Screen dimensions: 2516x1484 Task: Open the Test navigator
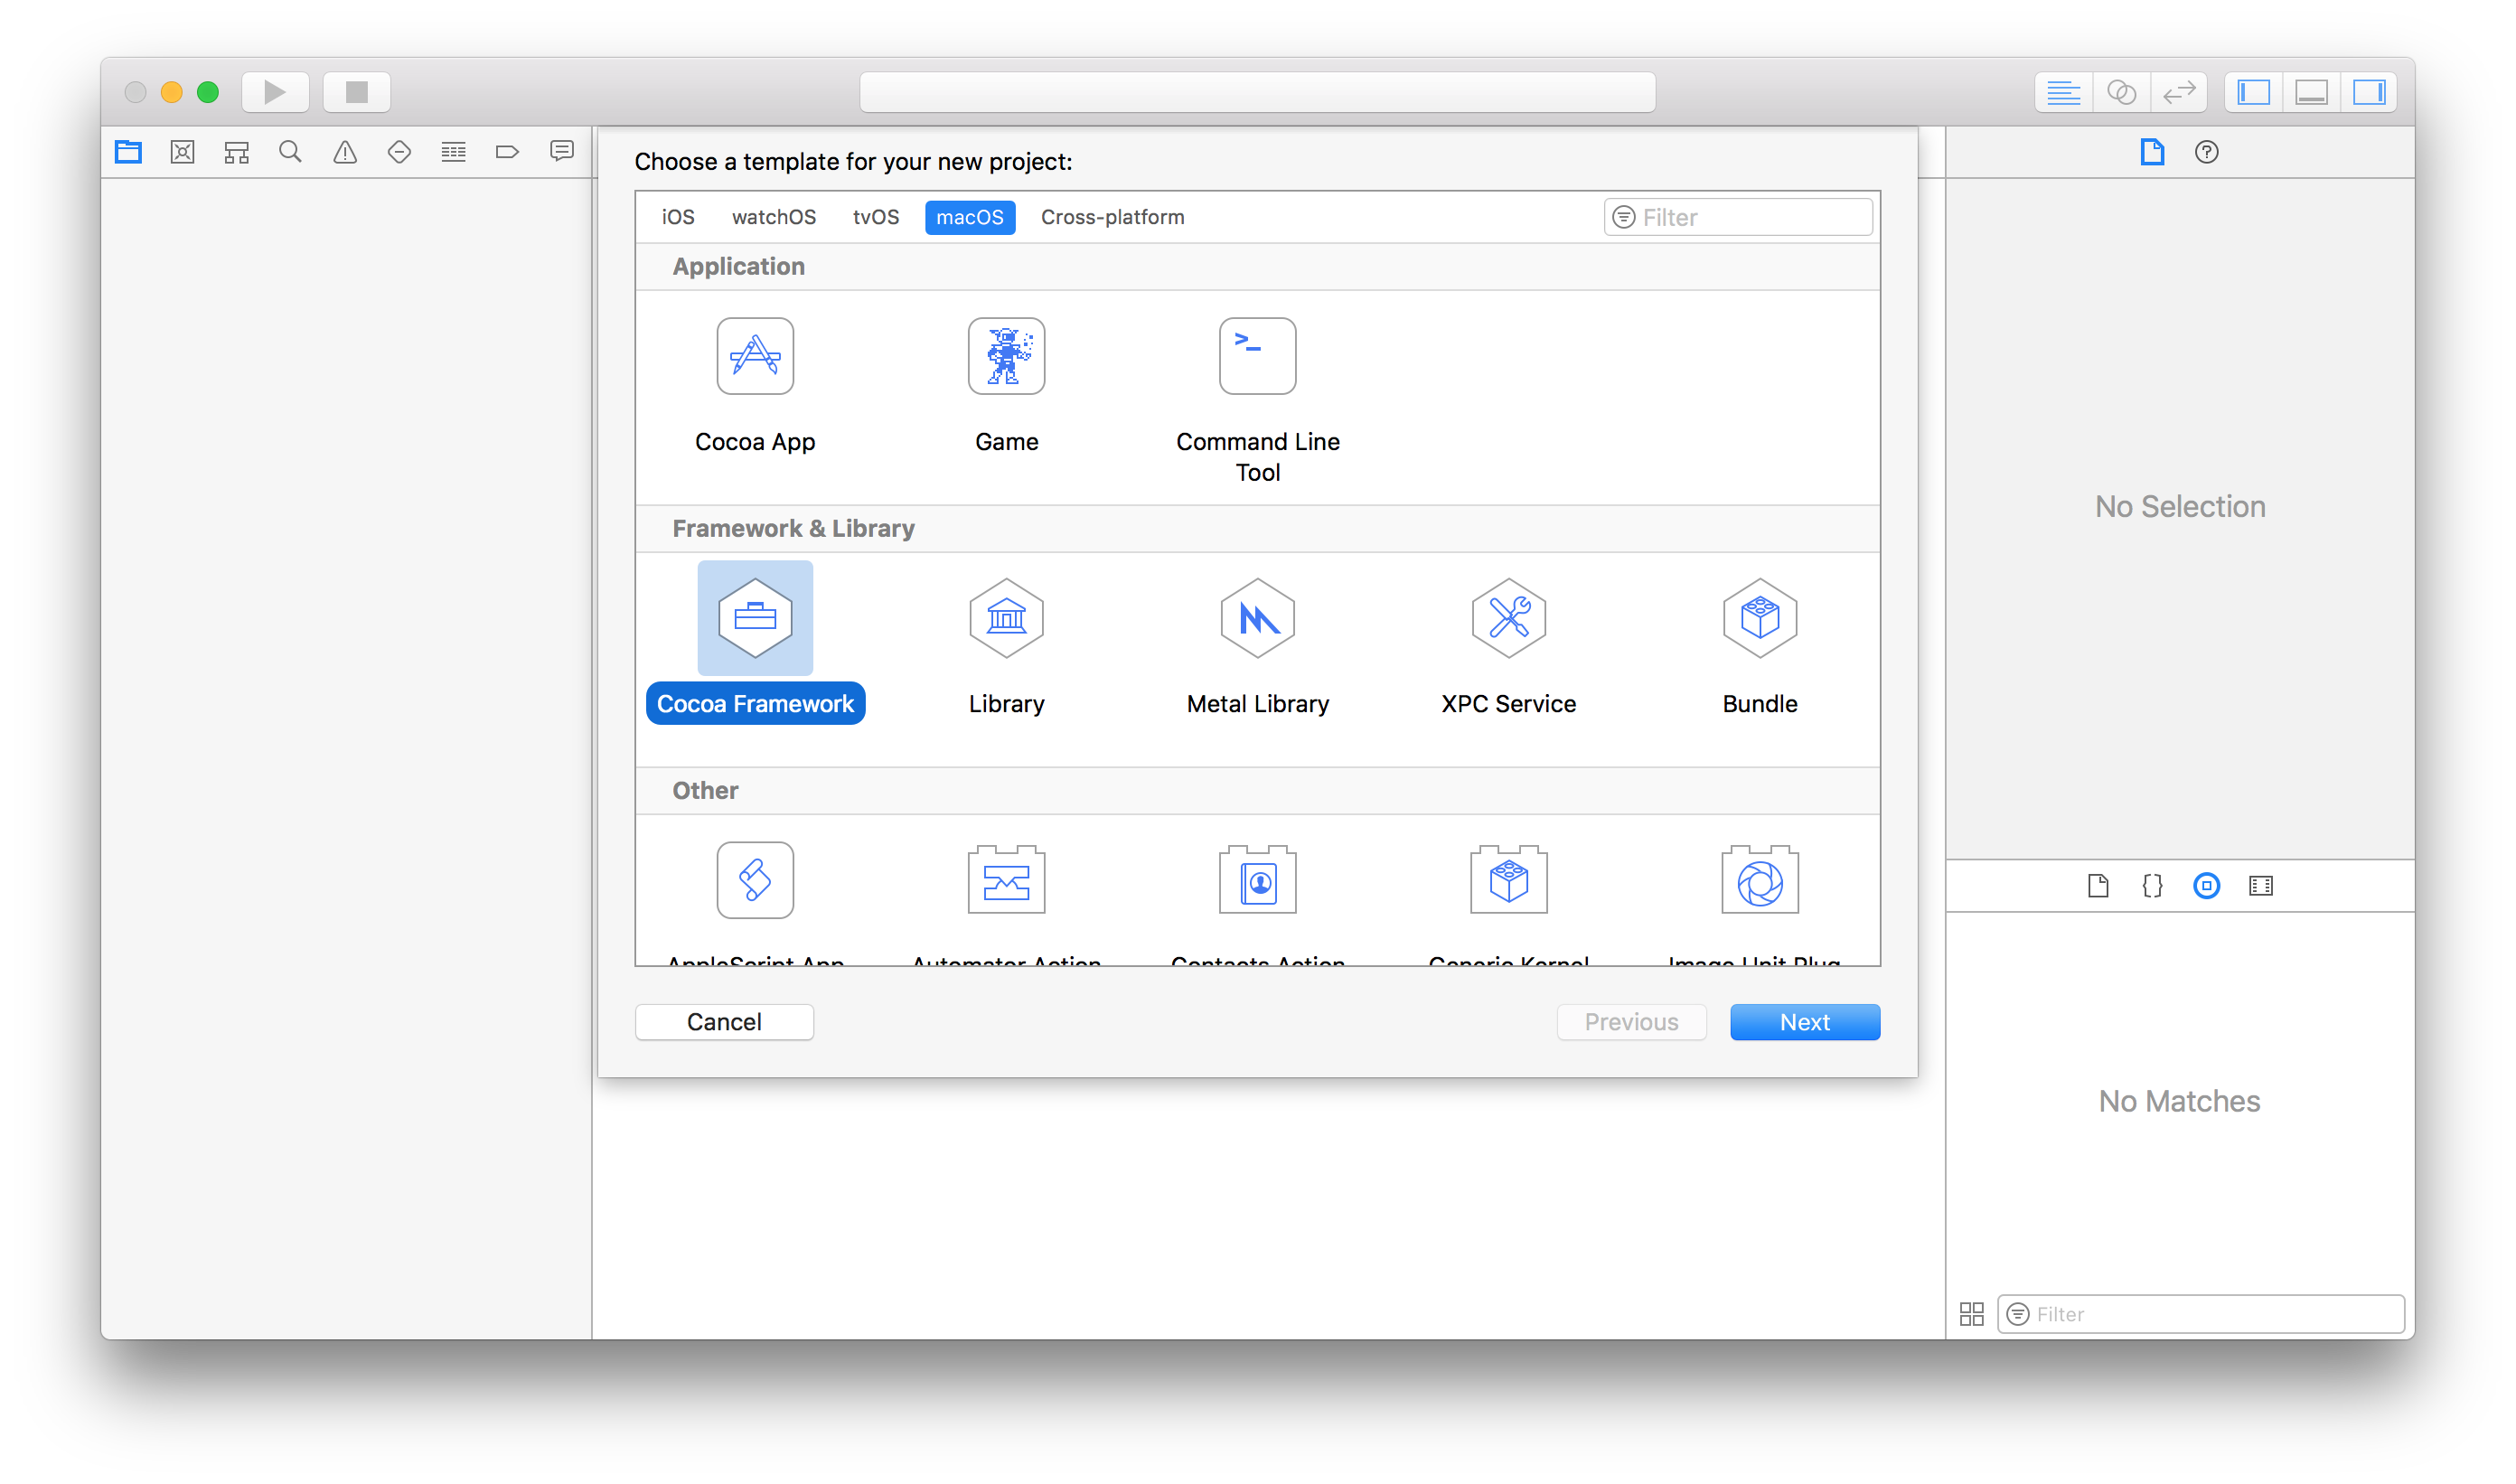(x=399, y=152)
